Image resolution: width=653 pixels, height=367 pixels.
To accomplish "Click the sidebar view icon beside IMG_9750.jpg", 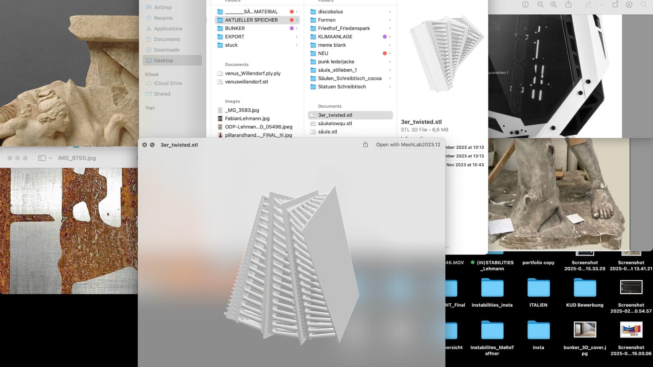I will click(42, 158).
